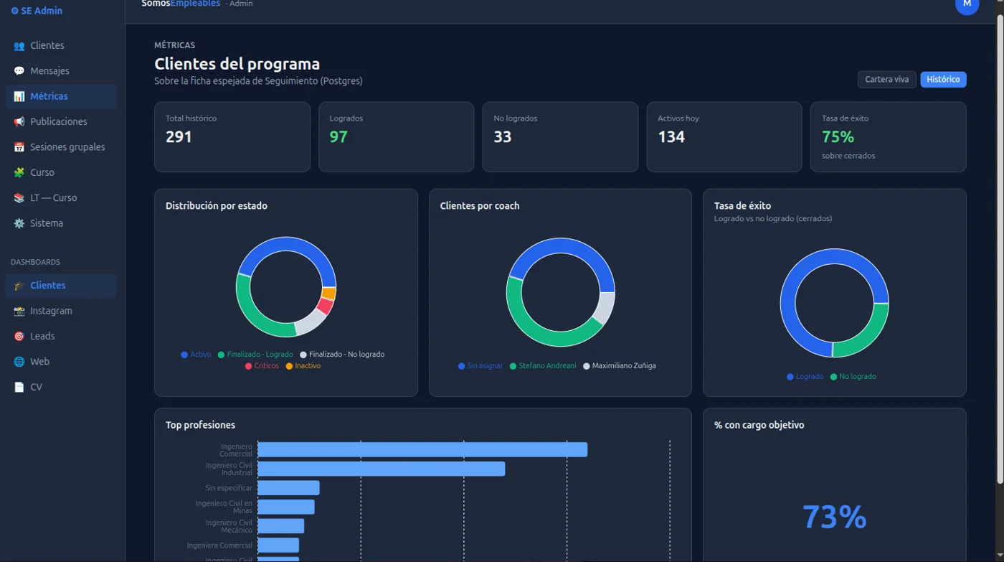Select the Histórico view toggle
This screenshot has height=562, width=1004.
(943, 80)
